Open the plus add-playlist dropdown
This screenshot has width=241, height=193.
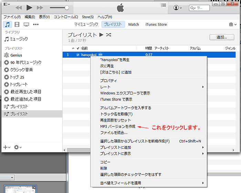[x=7, y=147]
